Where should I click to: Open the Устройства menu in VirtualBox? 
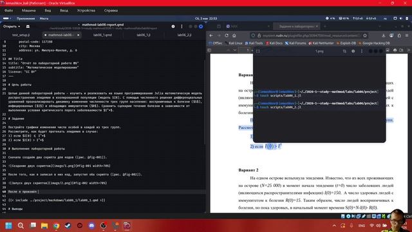pyautogui.click(x=86, y=10)
